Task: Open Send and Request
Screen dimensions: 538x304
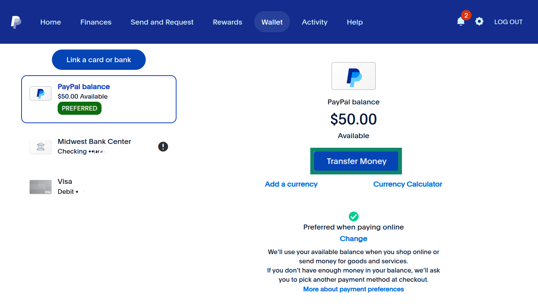Action: tap(162, 22)
